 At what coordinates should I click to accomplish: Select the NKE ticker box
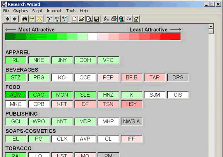click(39, 60)
